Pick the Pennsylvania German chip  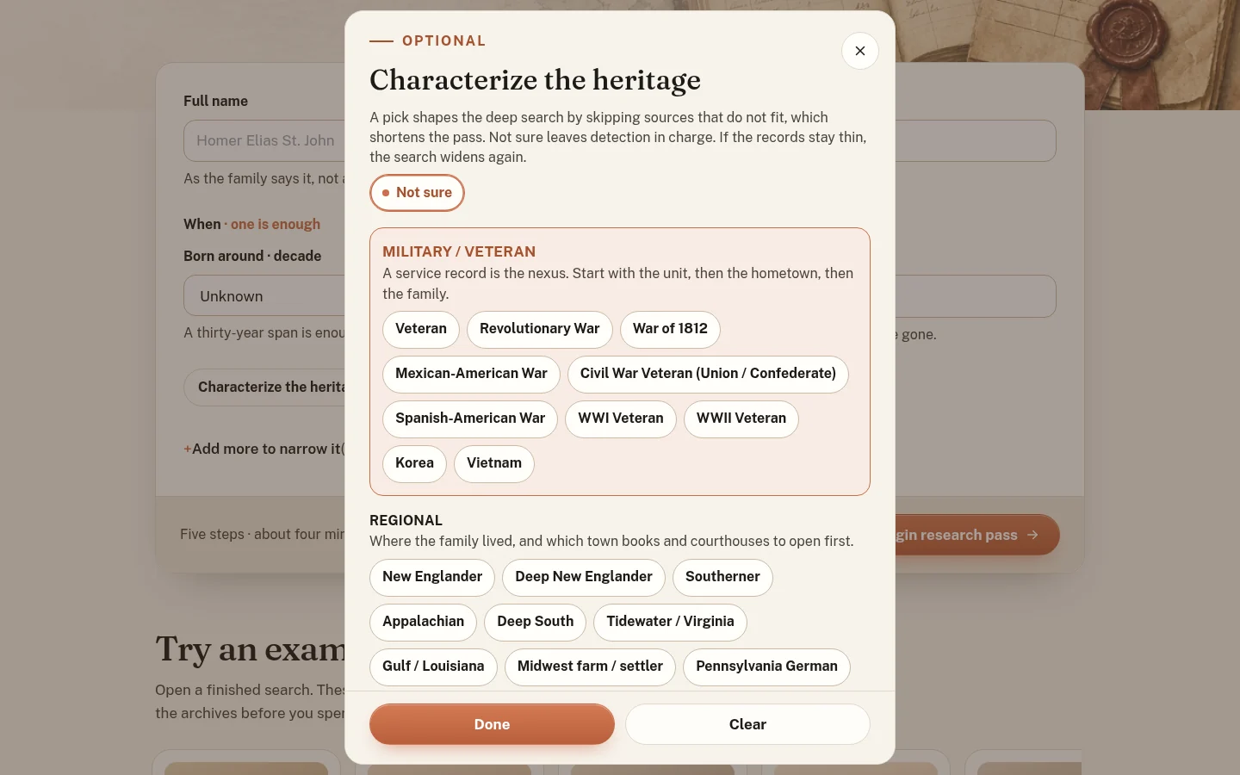pos(766,666)
